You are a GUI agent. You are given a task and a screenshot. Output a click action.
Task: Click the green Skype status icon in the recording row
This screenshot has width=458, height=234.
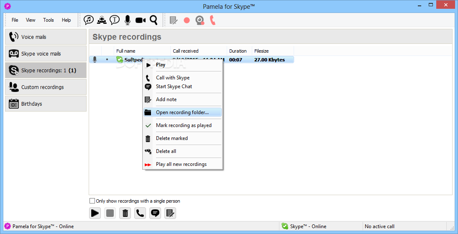pyautogui.click(x=120, y=59)
